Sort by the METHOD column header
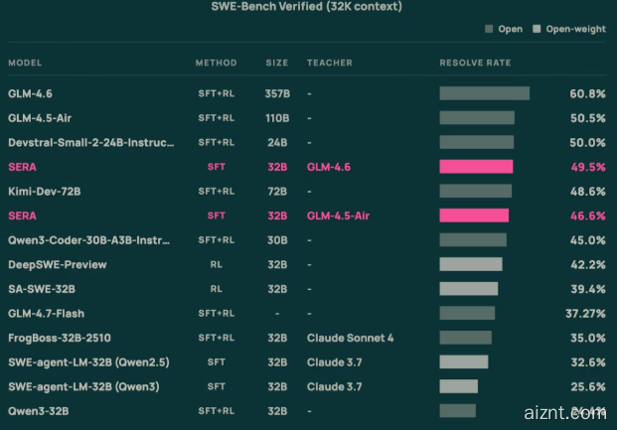 (x=216, y=63)
